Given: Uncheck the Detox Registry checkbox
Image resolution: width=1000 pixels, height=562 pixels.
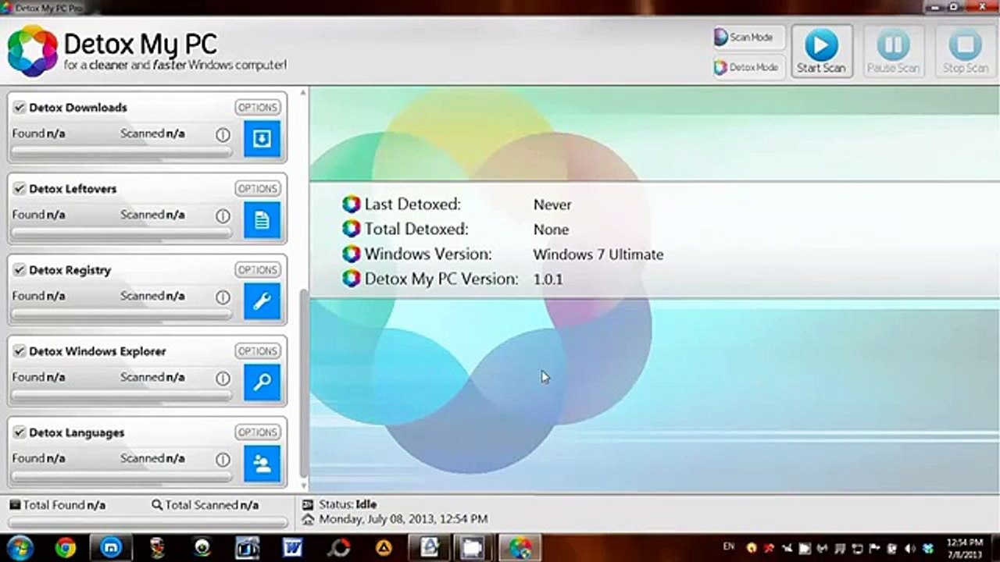Looking at the screenshot, I should click(x=20, y=270).
